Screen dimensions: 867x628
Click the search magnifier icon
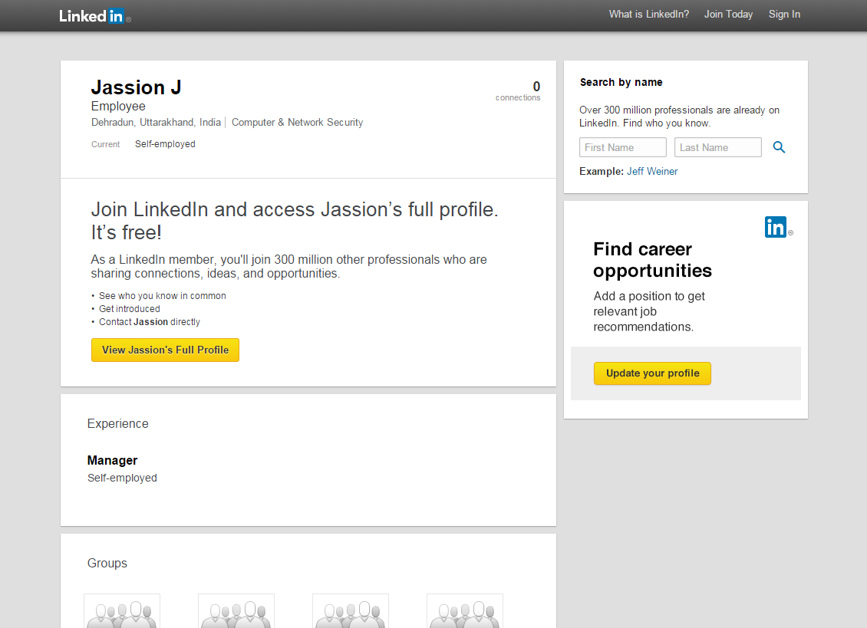[779, 147]
